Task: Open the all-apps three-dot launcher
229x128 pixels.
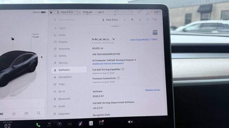Action: [x=70, y=124]
